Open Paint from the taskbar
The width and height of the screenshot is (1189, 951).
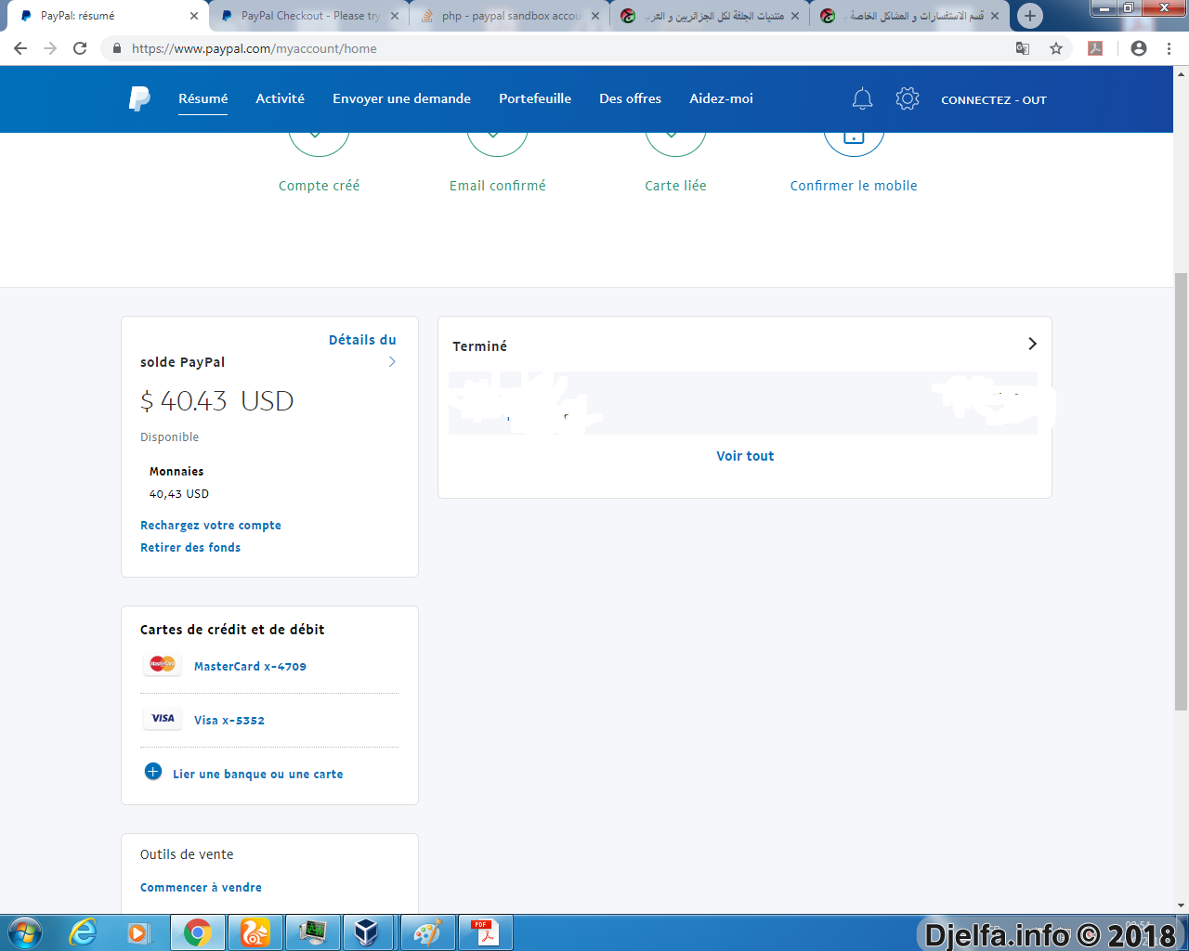coord(427,932)
